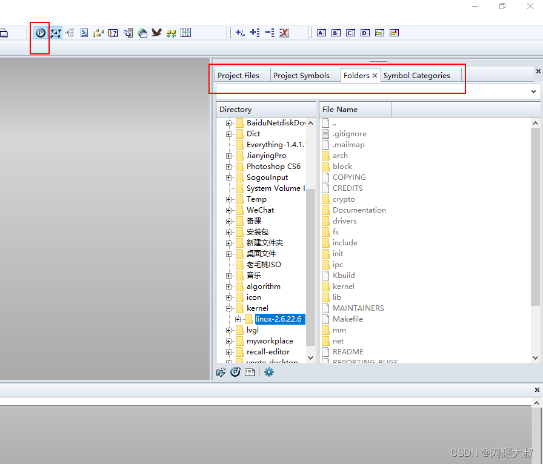The height and width of the screenshot is (464, 543).
Task: Switch to the Project Files tab
Action: click(x=239, y=75)
